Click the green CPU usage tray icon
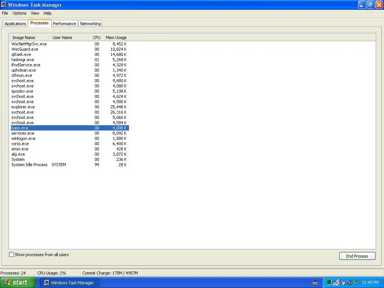This screenshot has height=288, width=384. pyautogui.click(x=329, y=282)
